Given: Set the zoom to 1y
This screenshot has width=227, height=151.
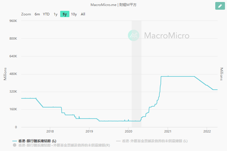Looking at the screenshot, I should click(56, 14).
